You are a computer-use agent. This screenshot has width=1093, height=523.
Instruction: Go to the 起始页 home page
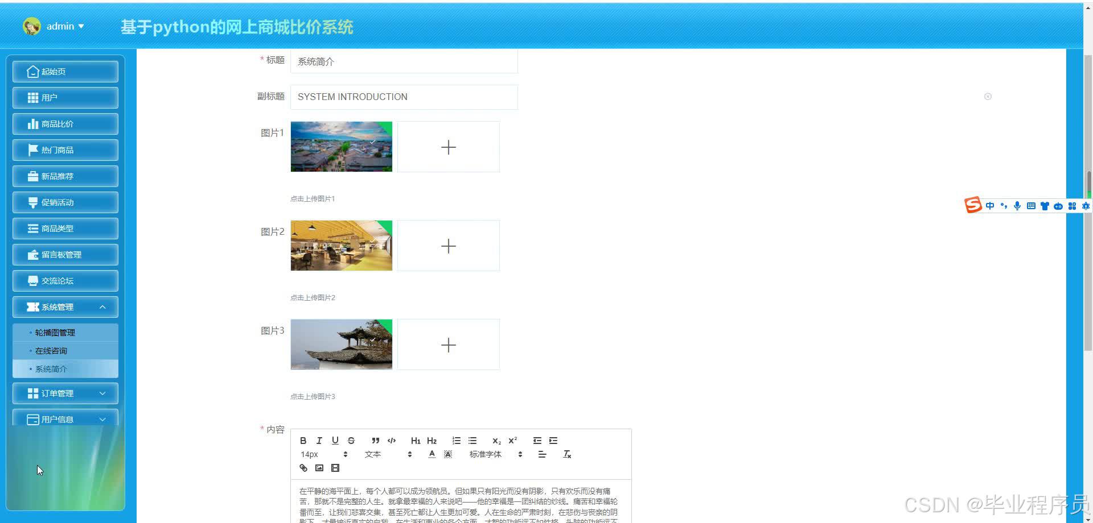pyautogui.click(x=65, y=72)
